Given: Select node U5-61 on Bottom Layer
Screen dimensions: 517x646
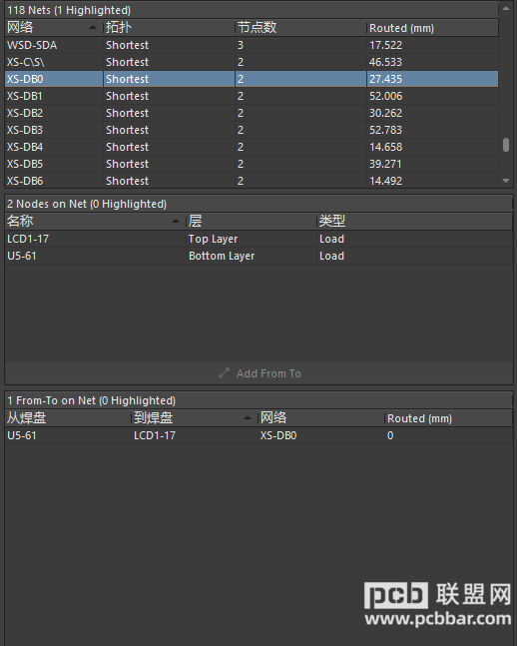Looking at the screenshot, I should 258,256.
